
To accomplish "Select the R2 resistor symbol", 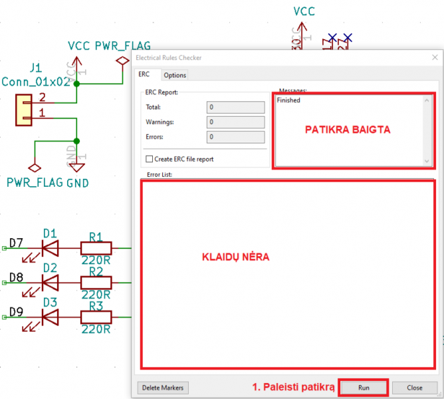I will pyautogui.click(x=96, y=283).
